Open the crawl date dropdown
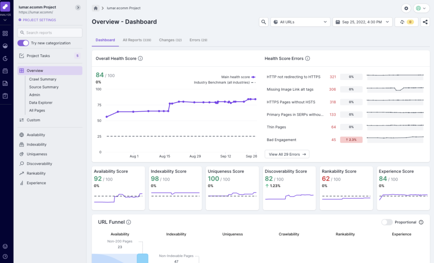434x263 pixels. coord(362,22)
